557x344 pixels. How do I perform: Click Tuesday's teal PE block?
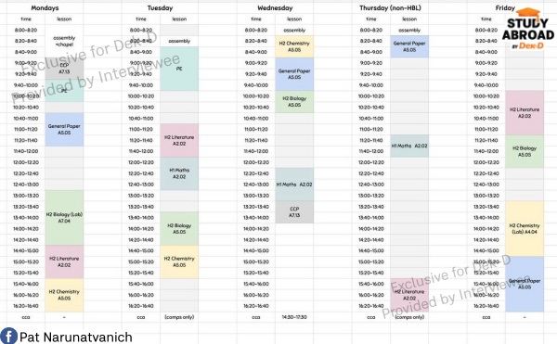[179, 69]
